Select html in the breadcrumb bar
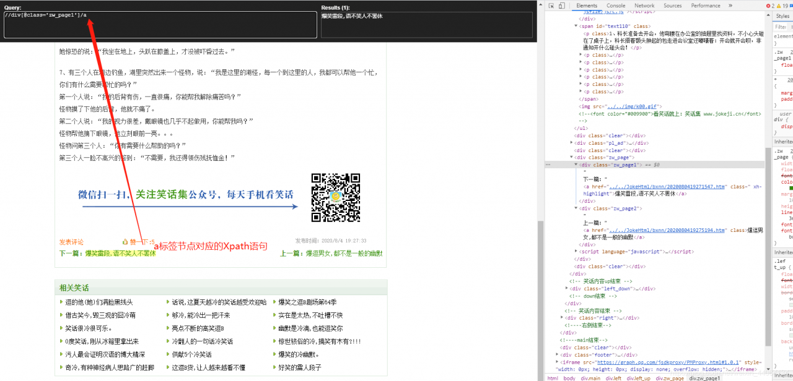 coord(553,377)
